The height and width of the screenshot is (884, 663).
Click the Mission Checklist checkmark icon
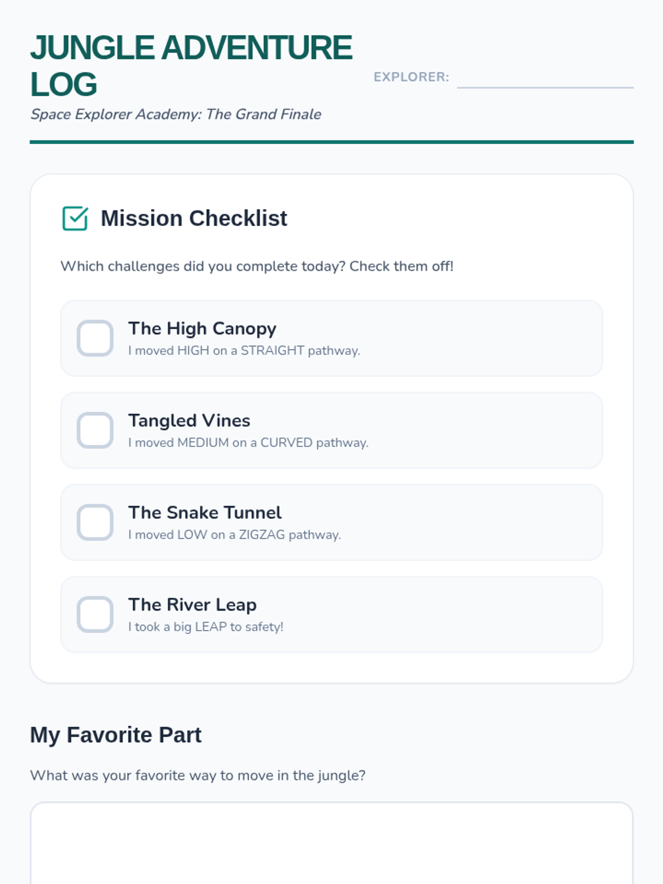[75, 218]
